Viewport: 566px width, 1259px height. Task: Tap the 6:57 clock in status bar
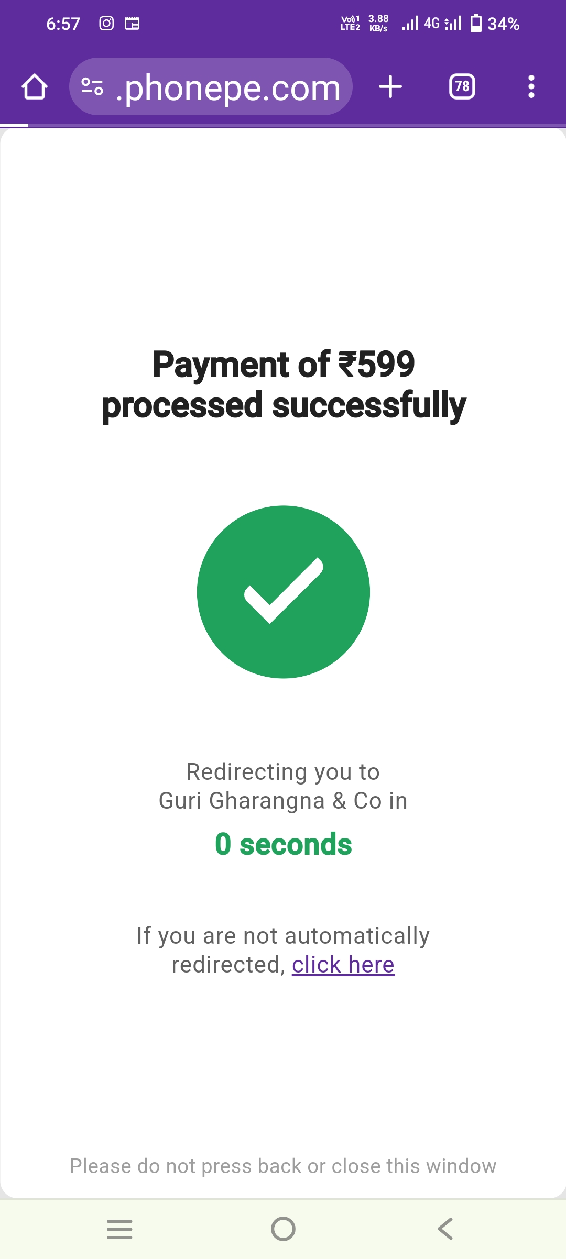[x=63, y=24]
